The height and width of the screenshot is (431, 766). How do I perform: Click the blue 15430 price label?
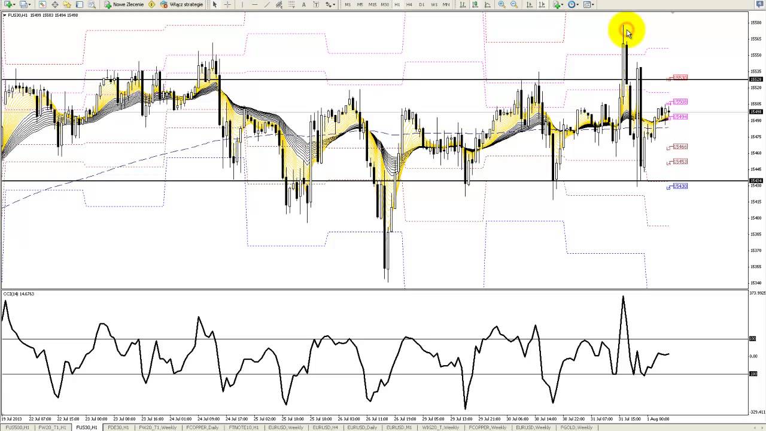tap(680, 186)
